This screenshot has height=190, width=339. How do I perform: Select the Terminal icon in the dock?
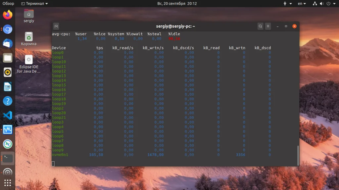point(8,158)
